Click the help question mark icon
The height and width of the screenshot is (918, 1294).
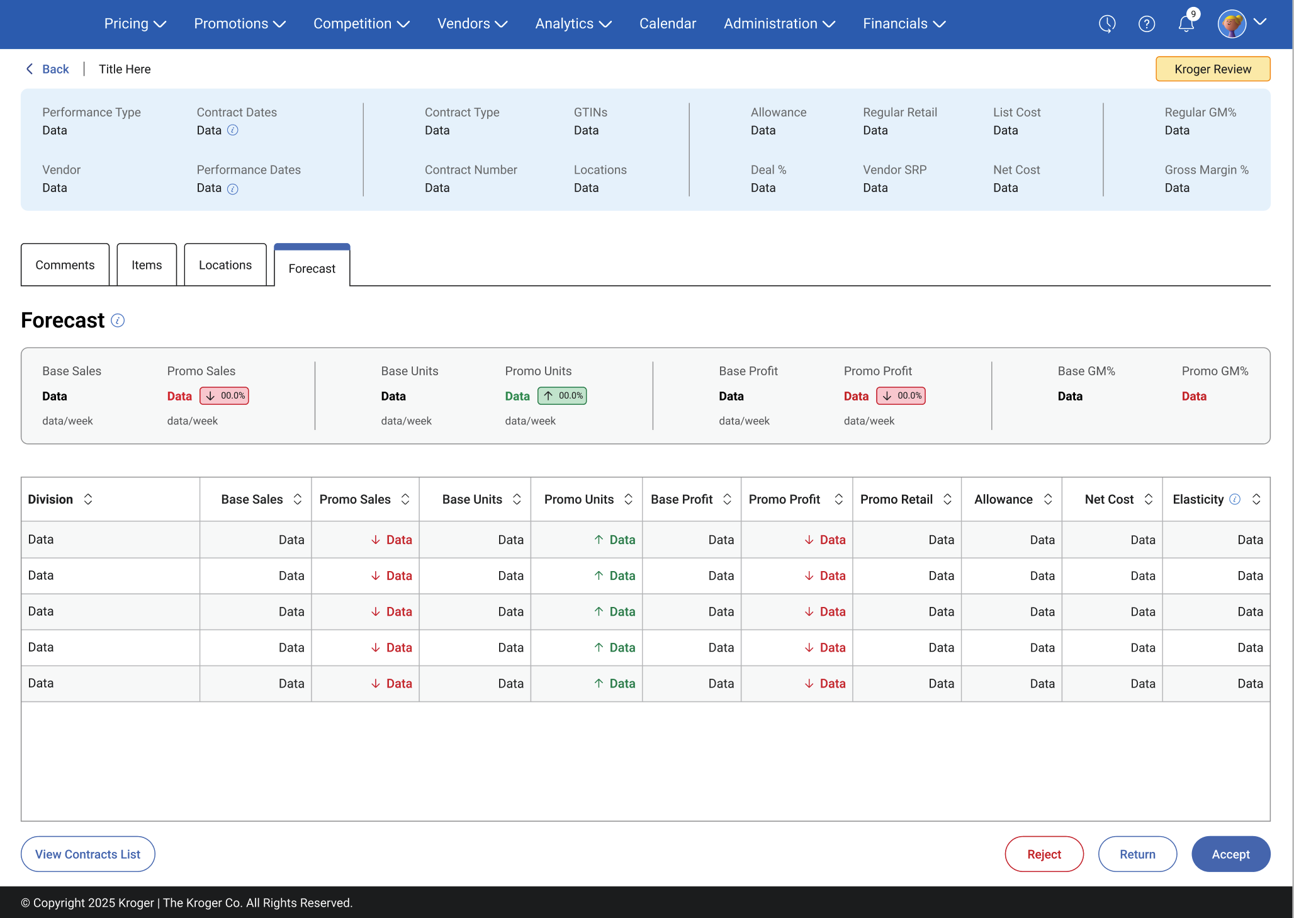1147,24
